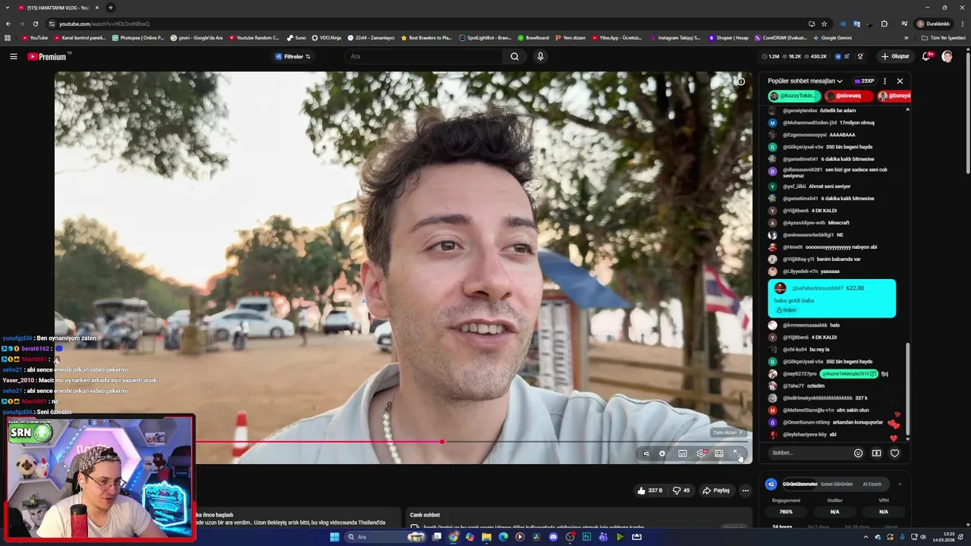Screen dimensions: 971x546
Task: Open the player settings gear
Action: pyautogui.click(x=701, y=453)
